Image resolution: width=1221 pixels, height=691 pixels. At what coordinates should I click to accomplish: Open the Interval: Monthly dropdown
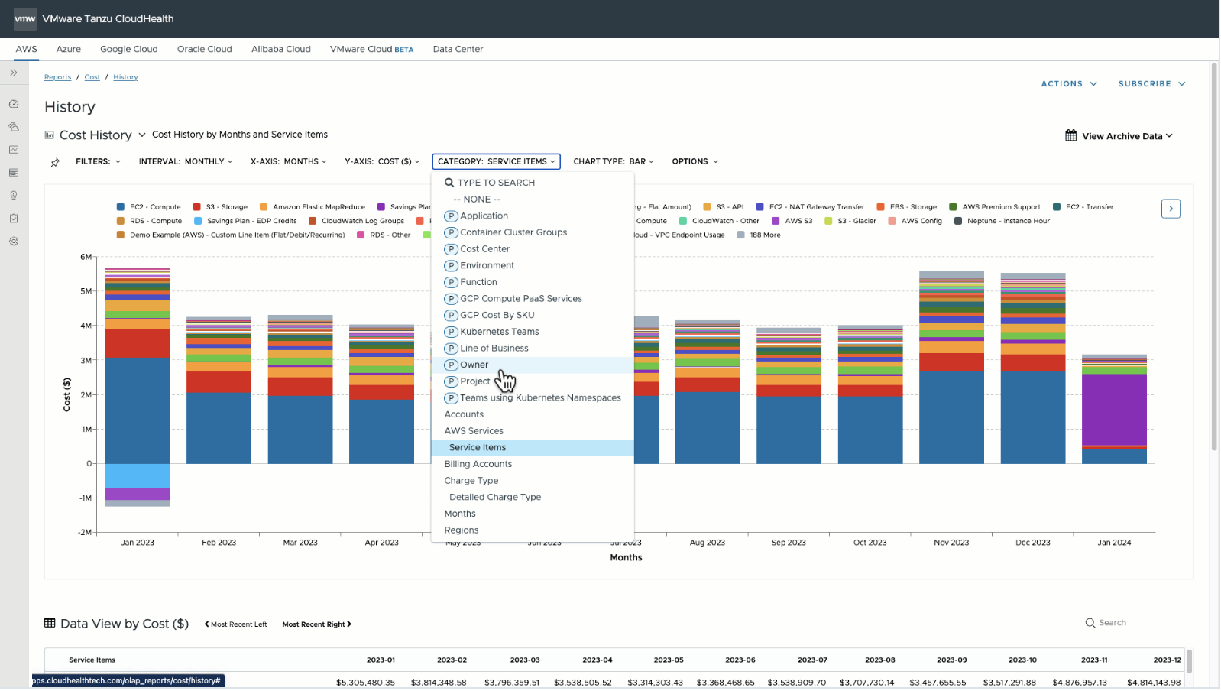pos(186,162)
